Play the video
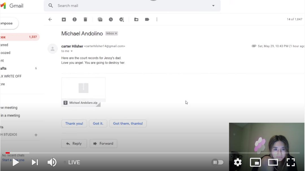This screenshot has width=305, height=171. pyautogui.click(x=16, y=162)
